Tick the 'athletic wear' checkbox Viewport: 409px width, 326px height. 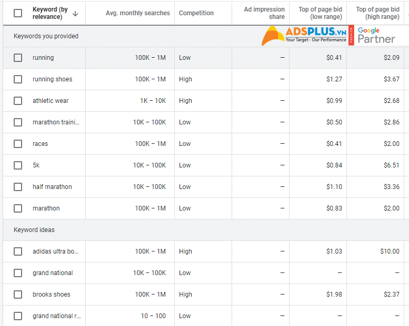click(18, 101)
